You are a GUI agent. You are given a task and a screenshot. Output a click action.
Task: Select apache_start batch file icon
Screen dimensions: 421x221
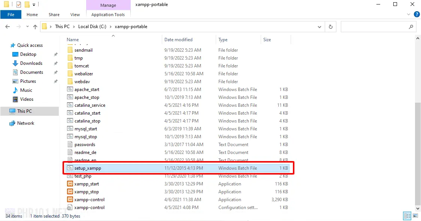coord(70,90)
